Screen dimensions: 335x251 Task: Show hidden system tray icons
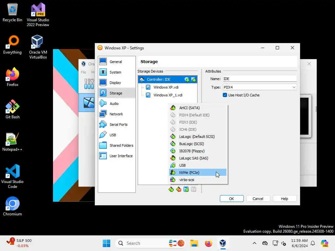(254, 243)
